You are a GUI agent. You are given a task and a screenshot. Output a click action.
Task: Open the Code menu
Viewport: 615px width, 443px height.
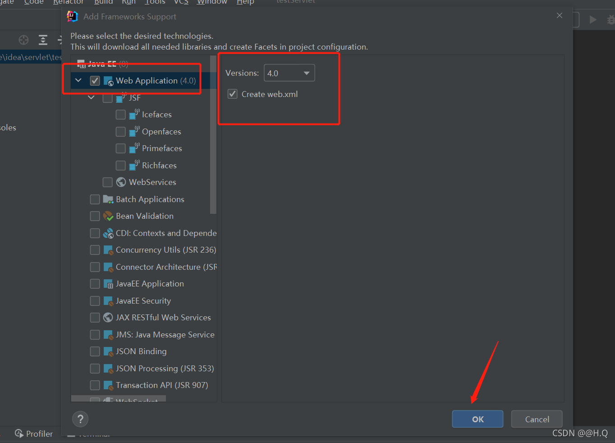tap(34, 2)
